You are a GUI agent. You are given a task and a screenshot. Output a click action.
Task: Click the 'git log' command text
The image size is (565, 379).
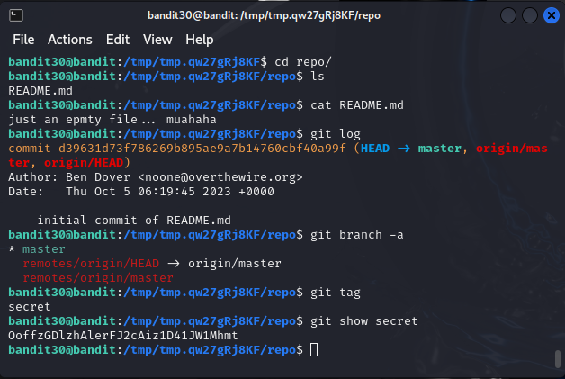(x=336, y=134)
